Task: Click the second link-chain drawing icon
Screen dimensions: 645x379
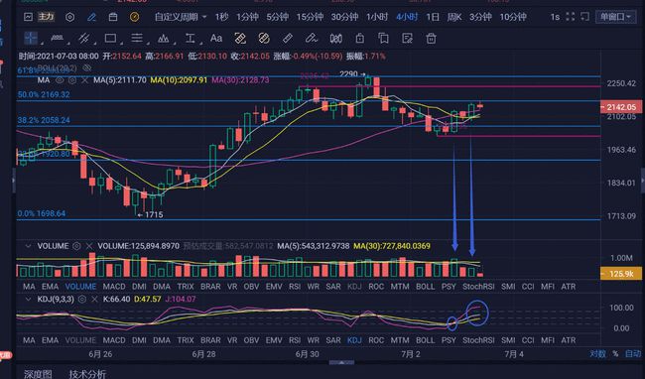Action: [264, 39]
